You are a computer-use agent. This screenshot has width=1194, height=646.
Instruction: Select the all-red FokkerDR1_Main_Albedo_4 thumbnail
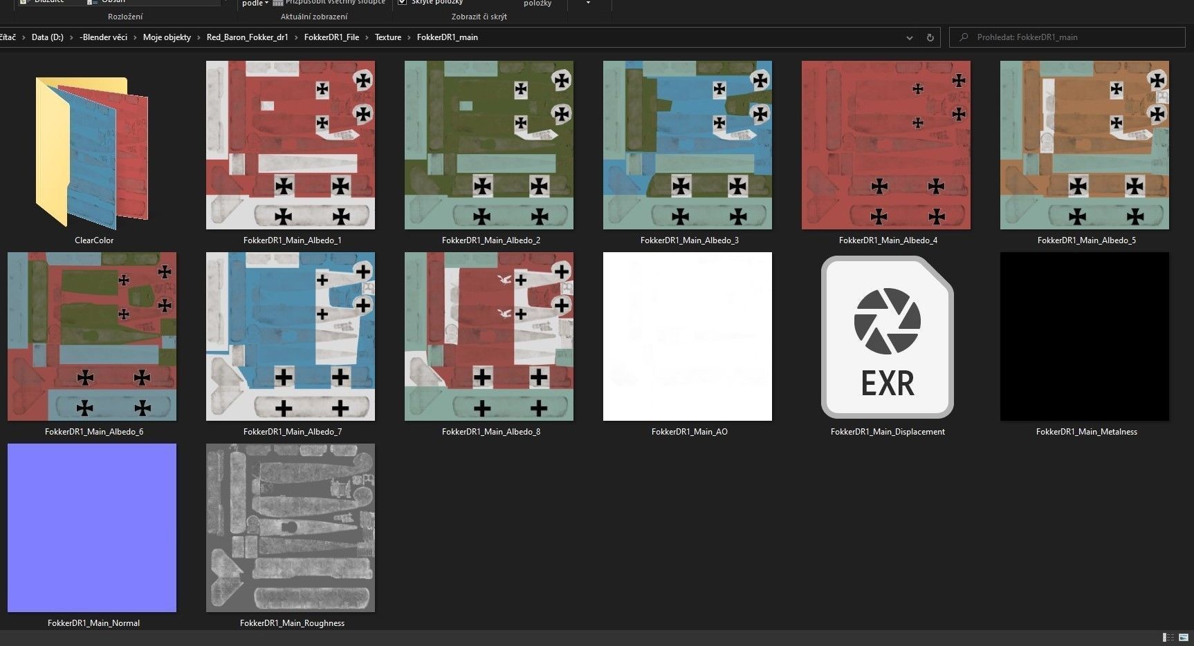[x=886, y=145]
